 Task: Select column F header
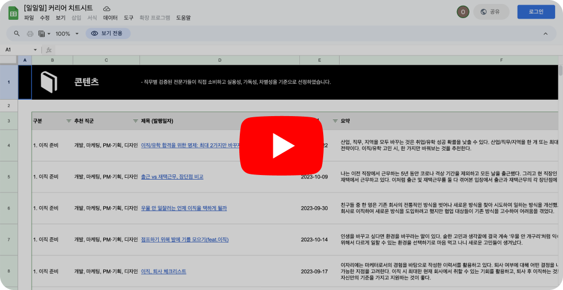[x=449, y=60]
